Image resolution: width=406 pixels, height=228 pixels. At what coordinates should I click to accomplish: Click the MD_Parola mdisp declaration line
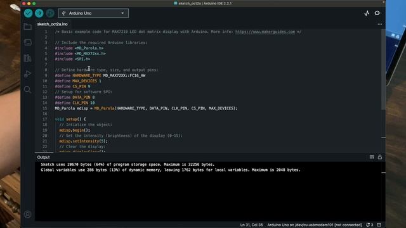[x=146, y=108]
